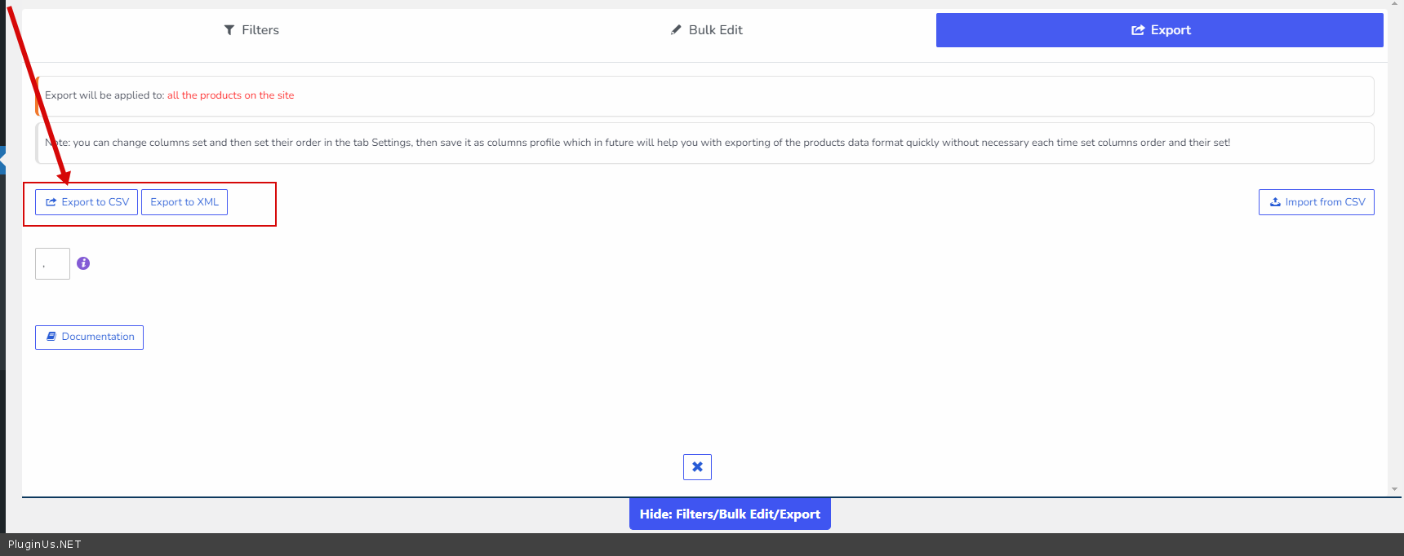Click the pencil icon beside Bulk Edit

676,30
